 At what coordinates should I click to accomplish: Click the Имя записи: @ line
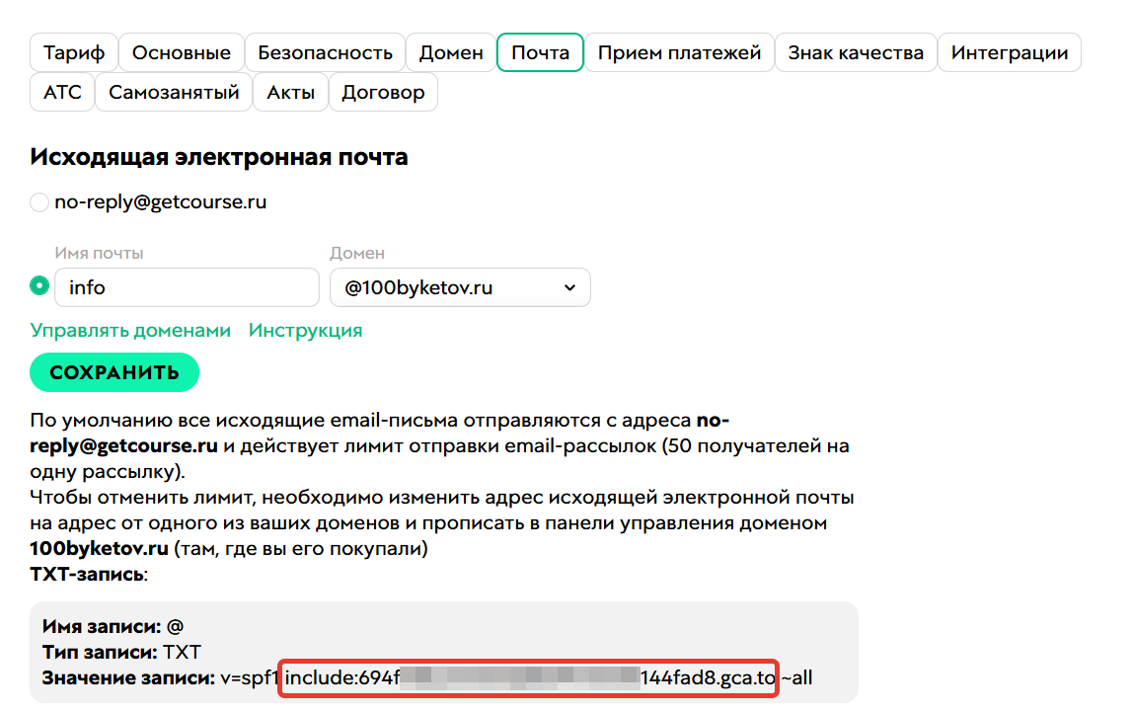coord(113,627)
